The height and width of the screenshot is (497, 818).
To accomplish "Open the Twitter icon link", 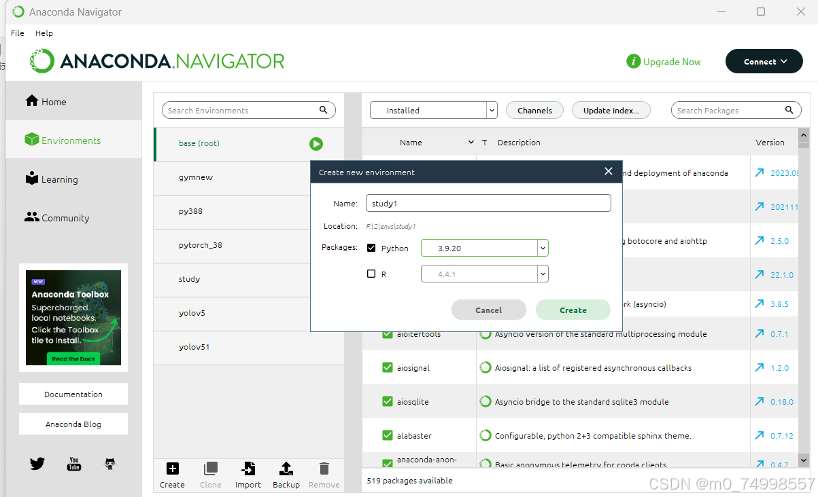I will pos(37,464).
